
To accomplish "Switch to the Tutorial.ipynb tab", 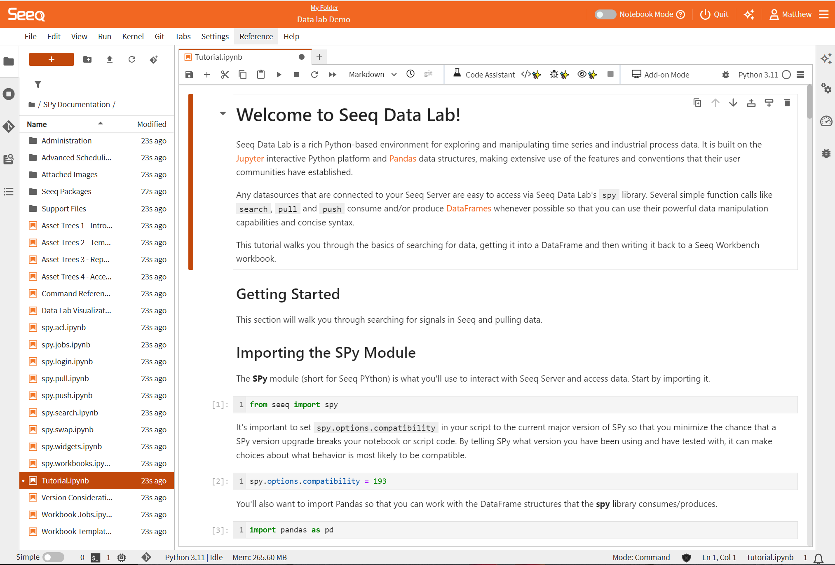I will tap(218, 57).
